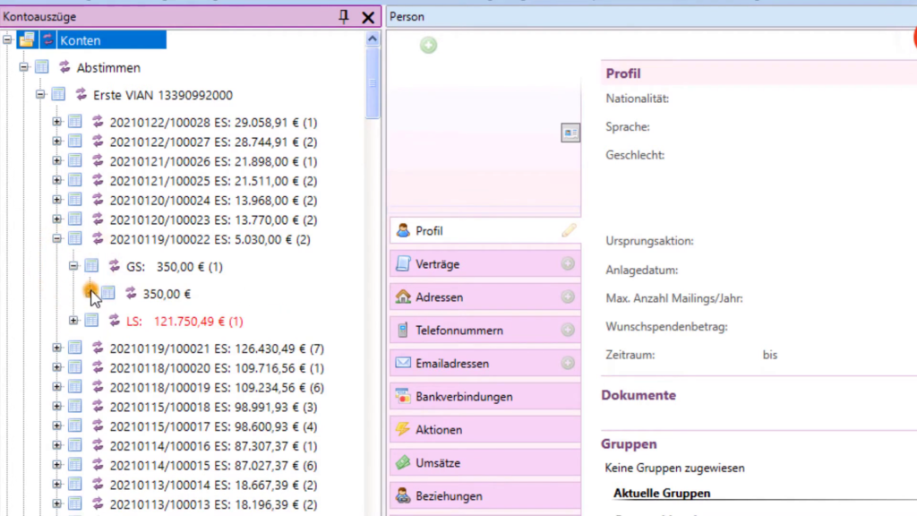Screen dimensions: 917x516
Task: Click the money icon next to Umsätze
Action: point(403,462)
